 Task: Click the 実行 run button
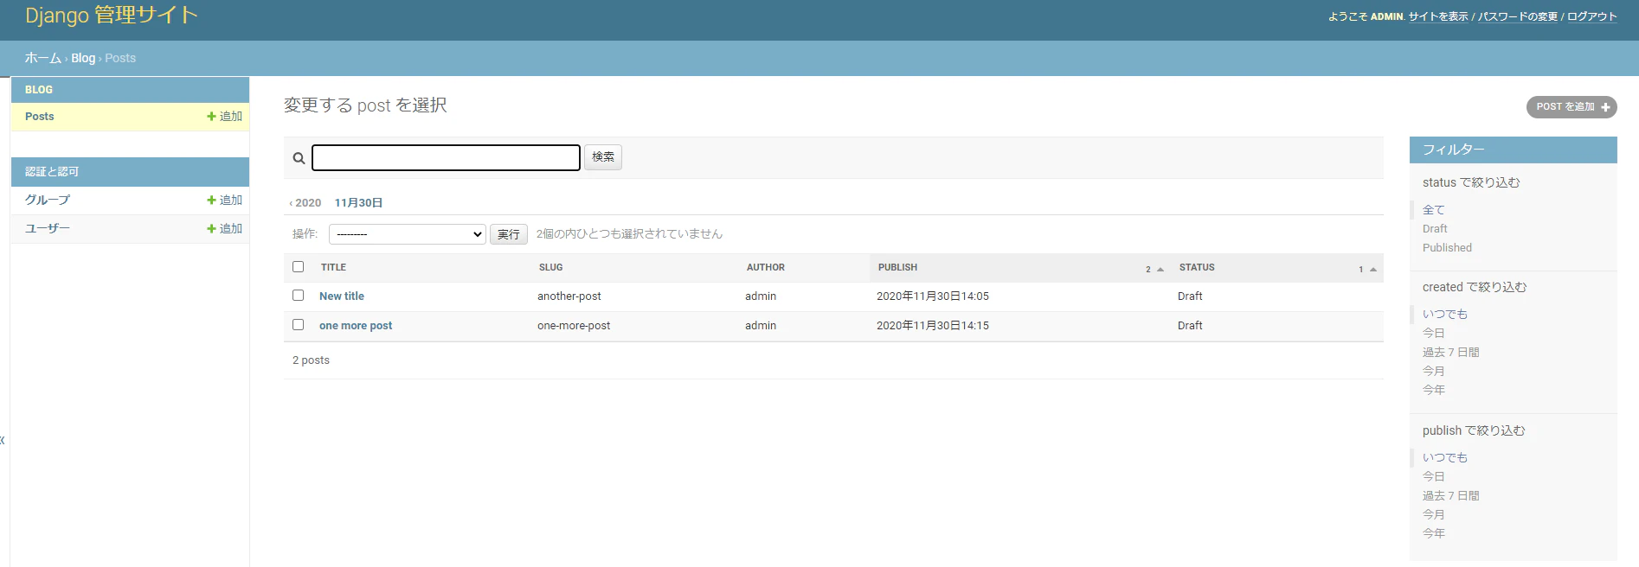coord(509,234)
